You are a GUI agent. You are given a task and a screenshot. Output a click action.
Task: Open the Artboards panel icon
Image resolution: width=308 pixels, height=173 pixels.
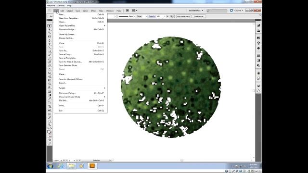(258, 91)
